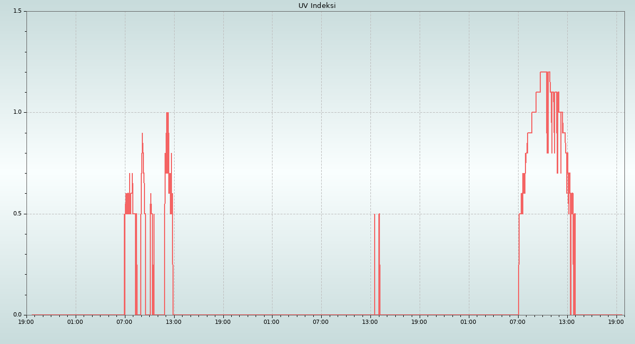This screenshot has width=635, height=344.
Task: Select the last 13:00 x-axis label
Action: [567, 321]
